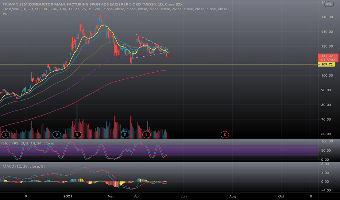This screenshot has height=200, width=340.
Task: Select the Taiwan Semiconductor symbol title
Action: [x=93, y=4]
